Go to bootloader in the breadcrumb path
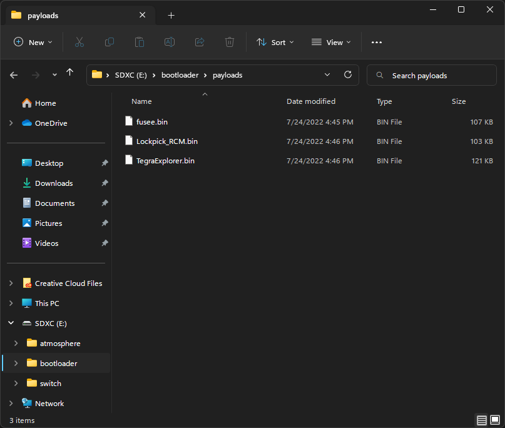The height and width of the screenshot is (428, 505). click(180, 74)
